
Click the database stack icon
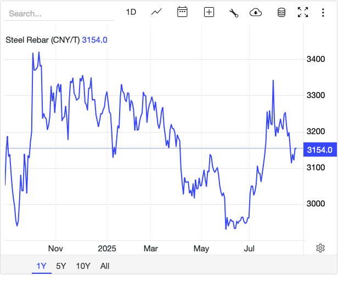[x=281, y=12]
